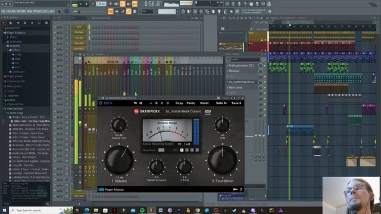
Task: Click Reset in bx_masterdesk toolbar
Action: pos(204,103)
